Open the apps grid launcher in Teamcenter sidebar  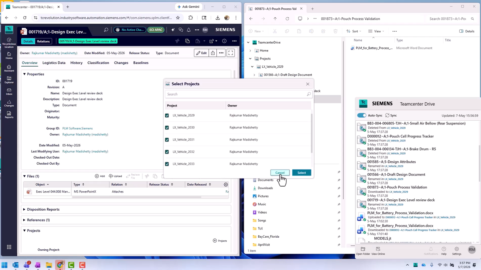click(9, 247)
